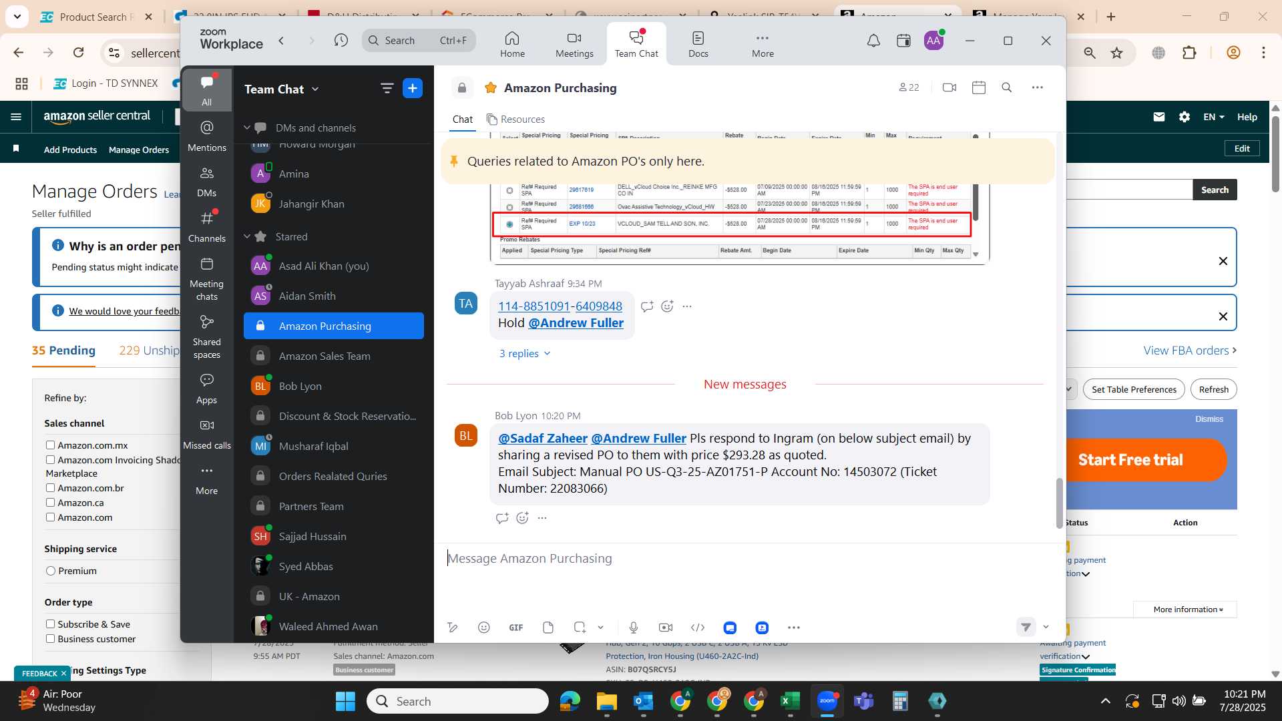Record an audio message with microphone icon

[x=634, y=628]
